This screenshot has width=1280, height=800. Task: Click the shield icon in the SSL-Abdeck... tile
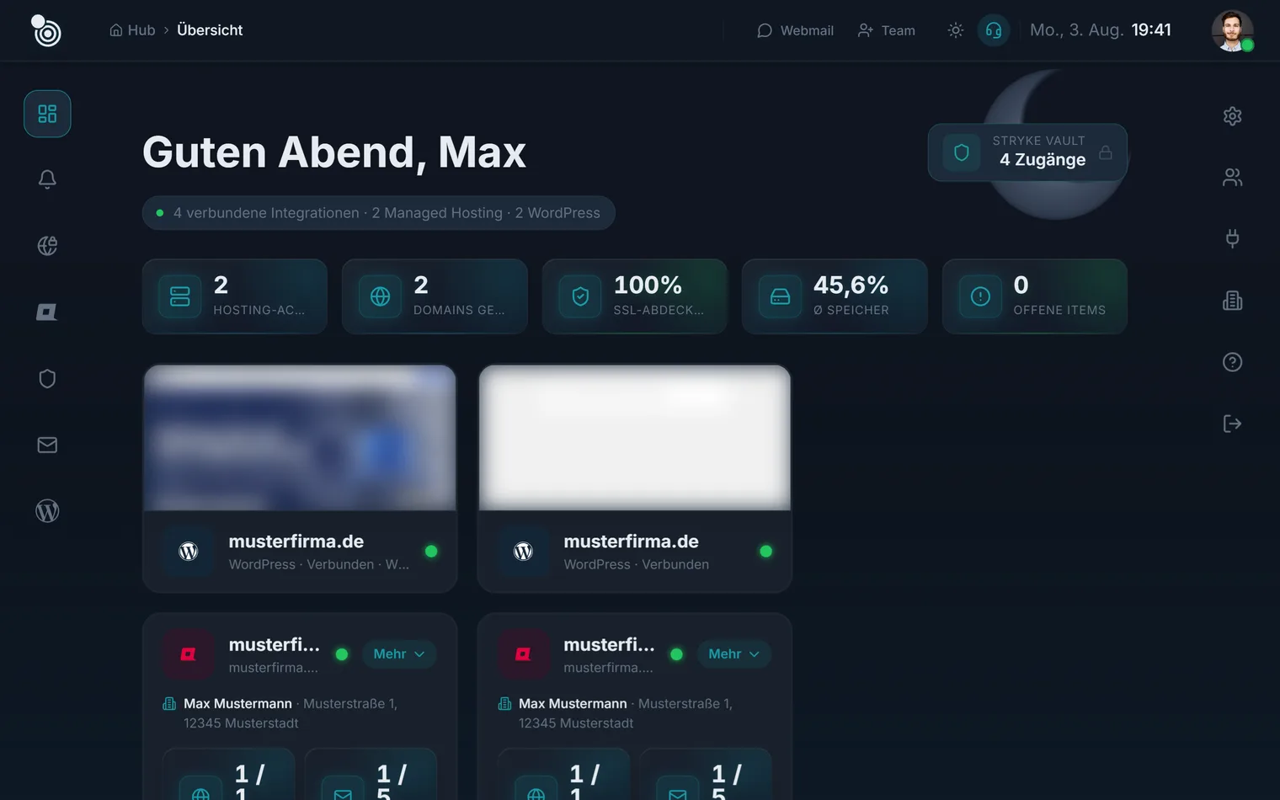coord(580,296)
